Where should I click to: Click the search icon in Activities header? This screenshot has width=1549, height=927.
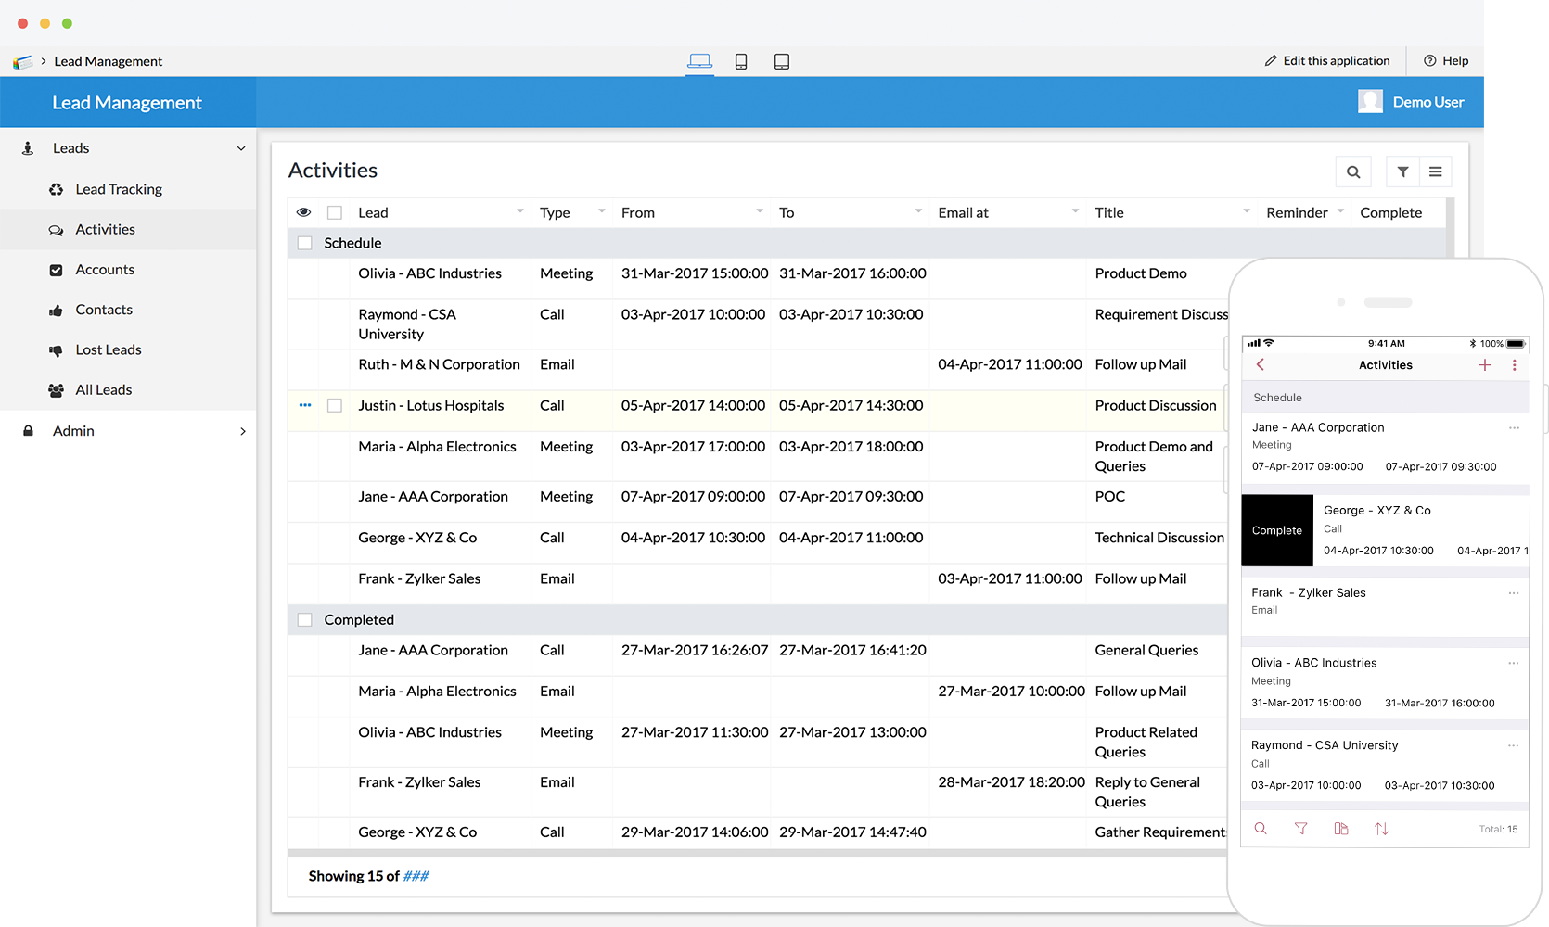(x=1353, y=171)
